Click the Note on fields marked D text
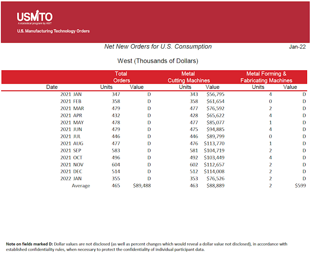311x255 pixels. (x=30, y=244)
